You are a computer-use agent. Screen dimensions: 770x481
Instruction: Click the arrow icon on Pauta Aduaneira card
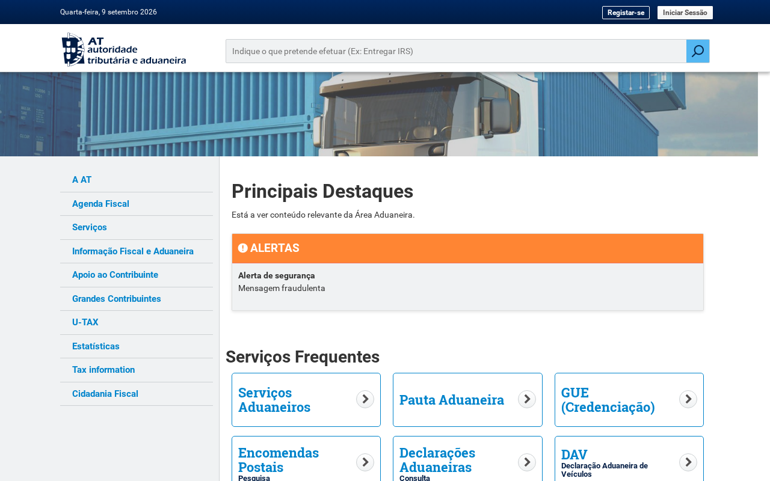click(527, 399)
